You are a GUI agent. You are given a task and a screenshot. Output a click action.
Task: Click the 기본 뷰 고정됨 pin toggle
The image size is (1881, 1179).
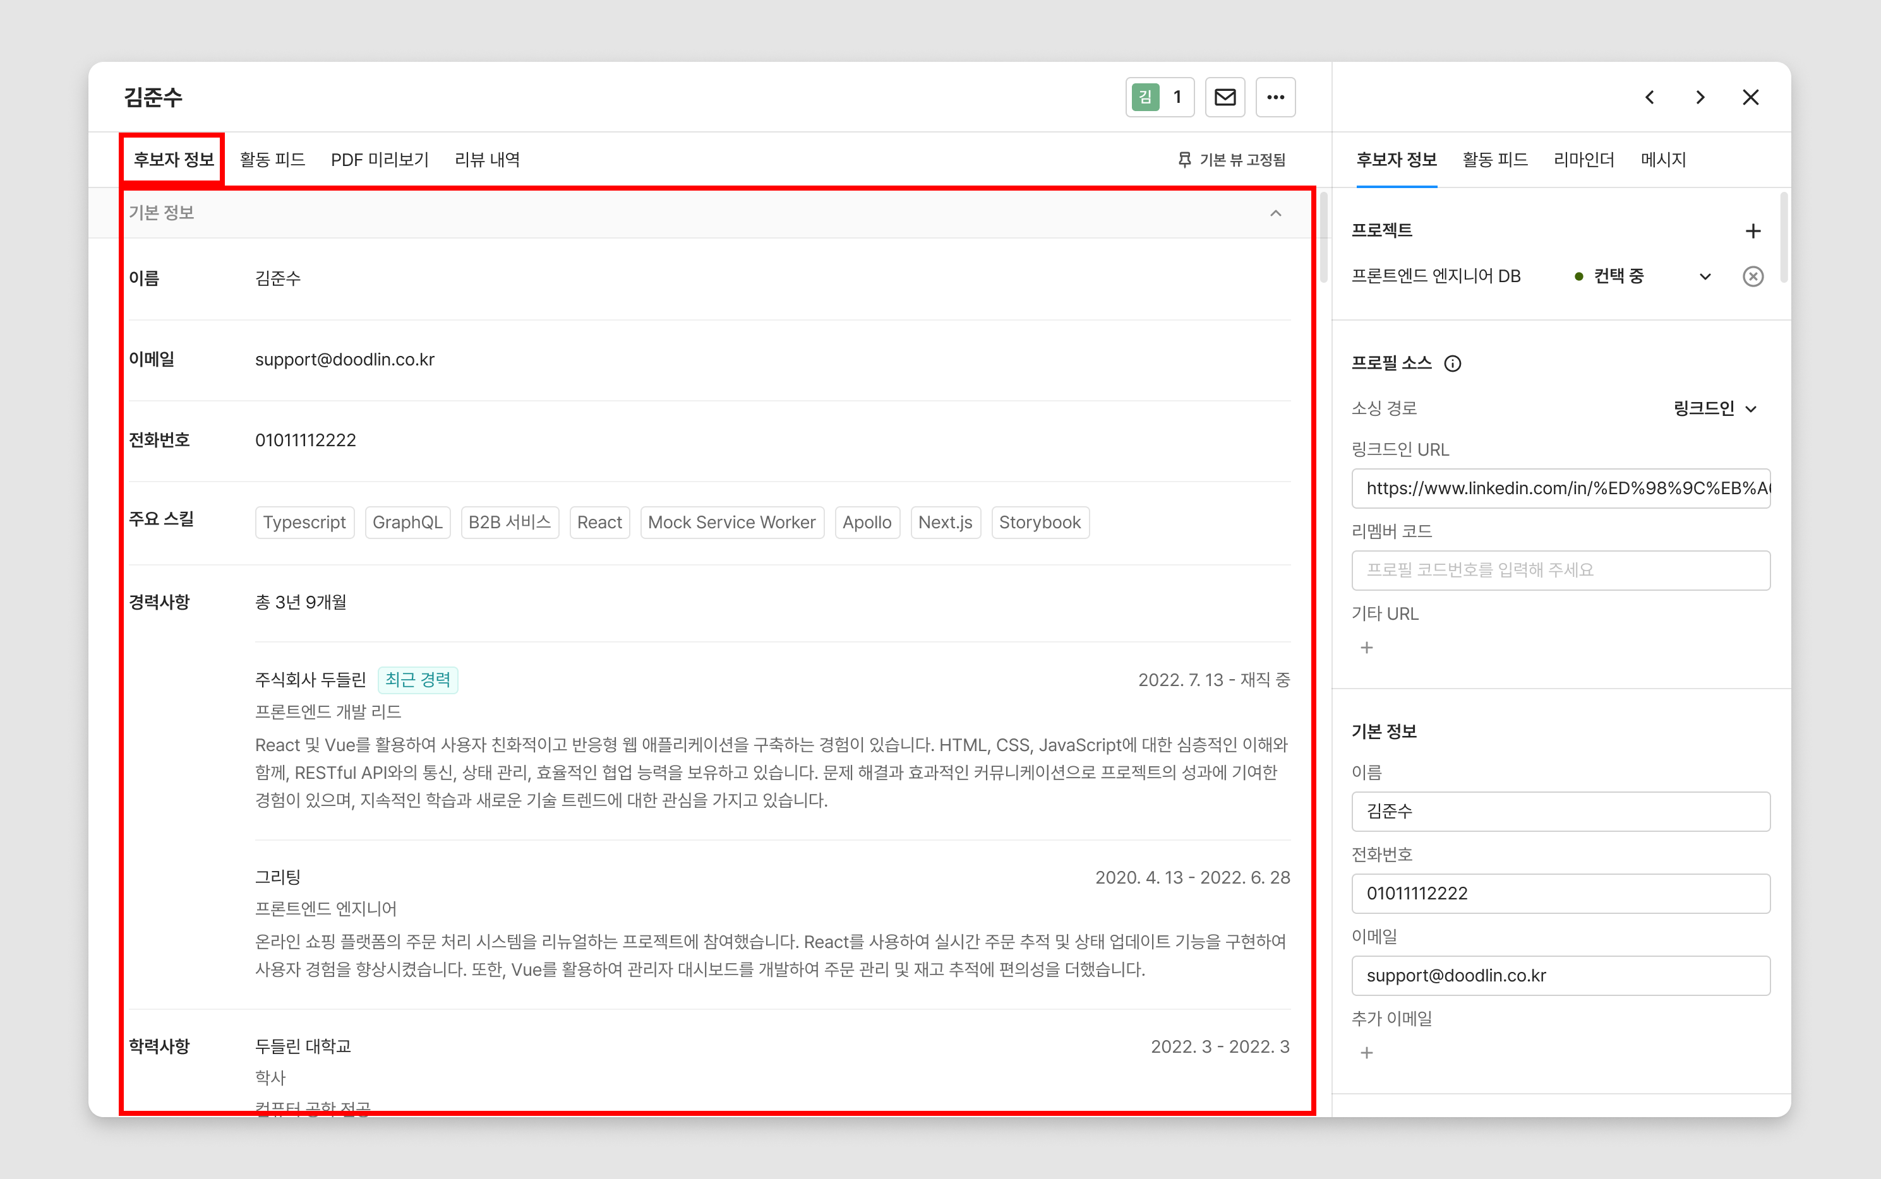(x=1232, y=160)
